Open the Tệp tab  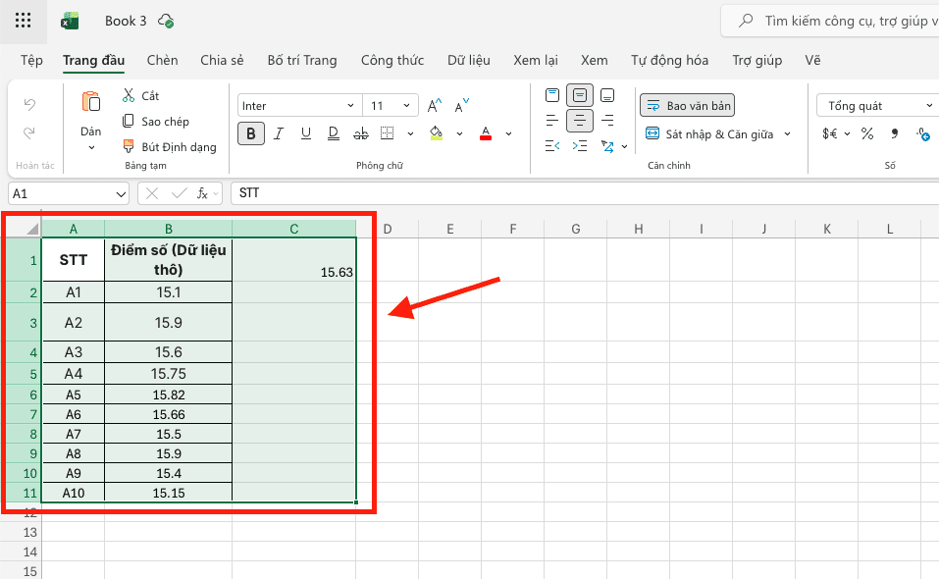coord(31,61)
